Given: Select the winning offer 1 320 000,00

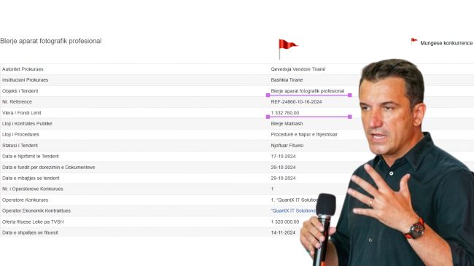Looking at the screenshot, I should (x=285, y=222).
